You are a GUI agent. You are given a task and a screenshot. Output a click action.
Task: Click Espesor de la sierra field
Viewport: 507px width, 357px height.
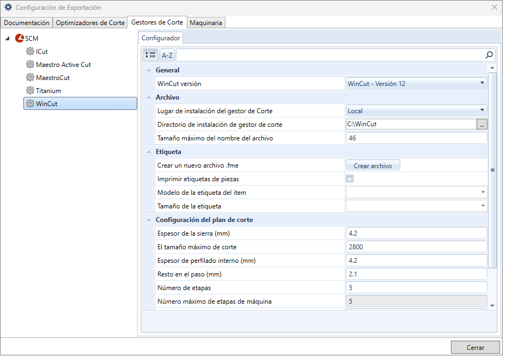pyautogui.click(x=417, y=233)
